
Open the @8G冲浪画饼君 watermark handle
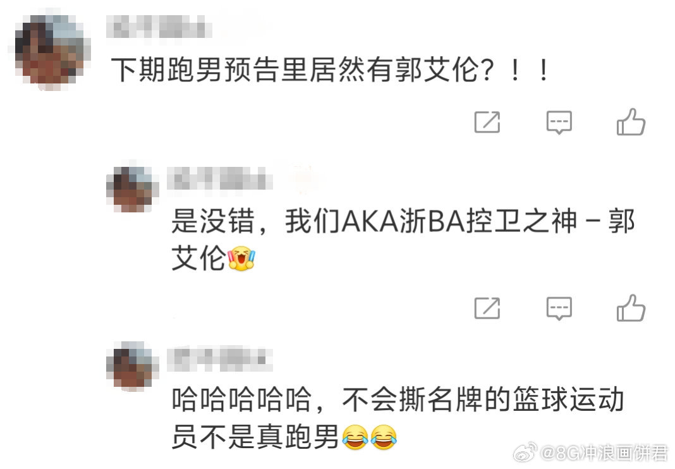604,453
